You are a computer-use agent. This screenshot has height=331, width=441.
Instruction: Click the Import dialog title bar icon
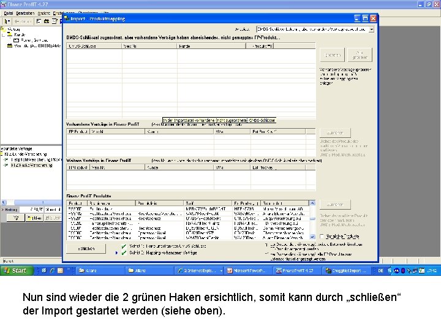click(x=67, y=18)
